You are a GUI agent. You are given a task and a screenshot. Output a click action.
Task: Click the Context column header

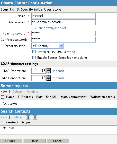[12, 122]
